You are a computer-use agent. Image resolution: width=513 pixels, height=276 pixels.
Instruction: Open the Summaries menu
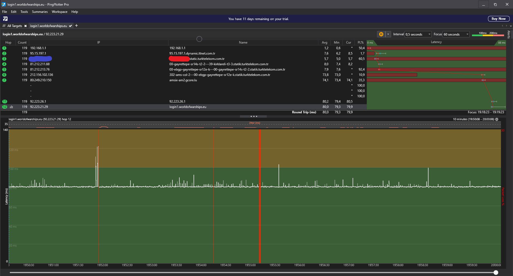(x=40, y=12)
